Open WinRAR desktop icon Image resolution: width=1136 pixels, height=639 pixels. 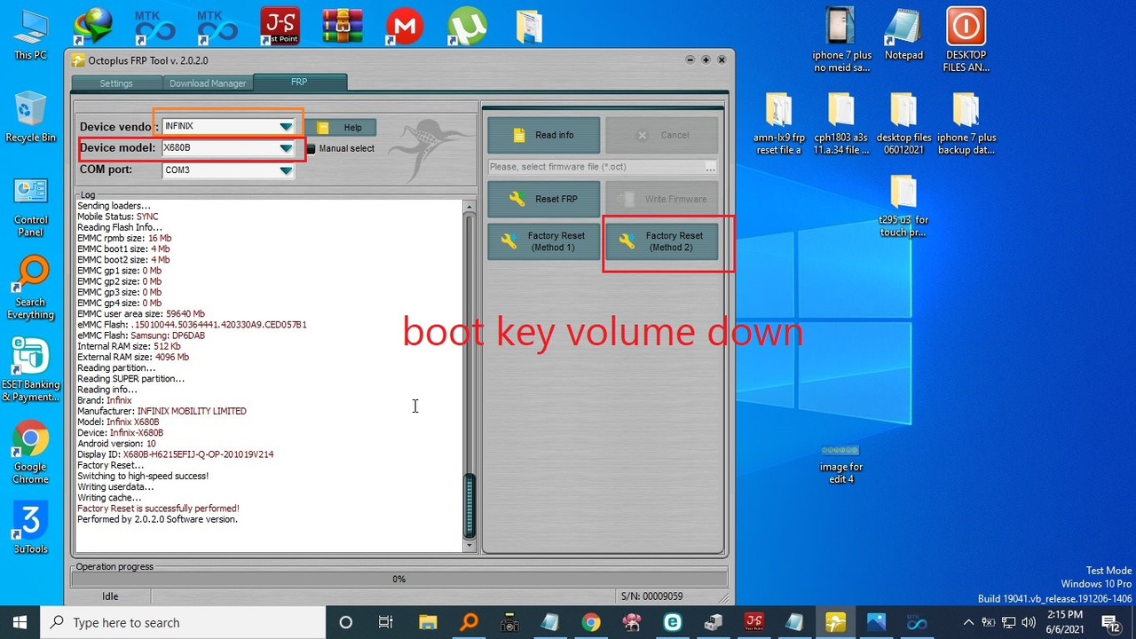click(343, 27)
